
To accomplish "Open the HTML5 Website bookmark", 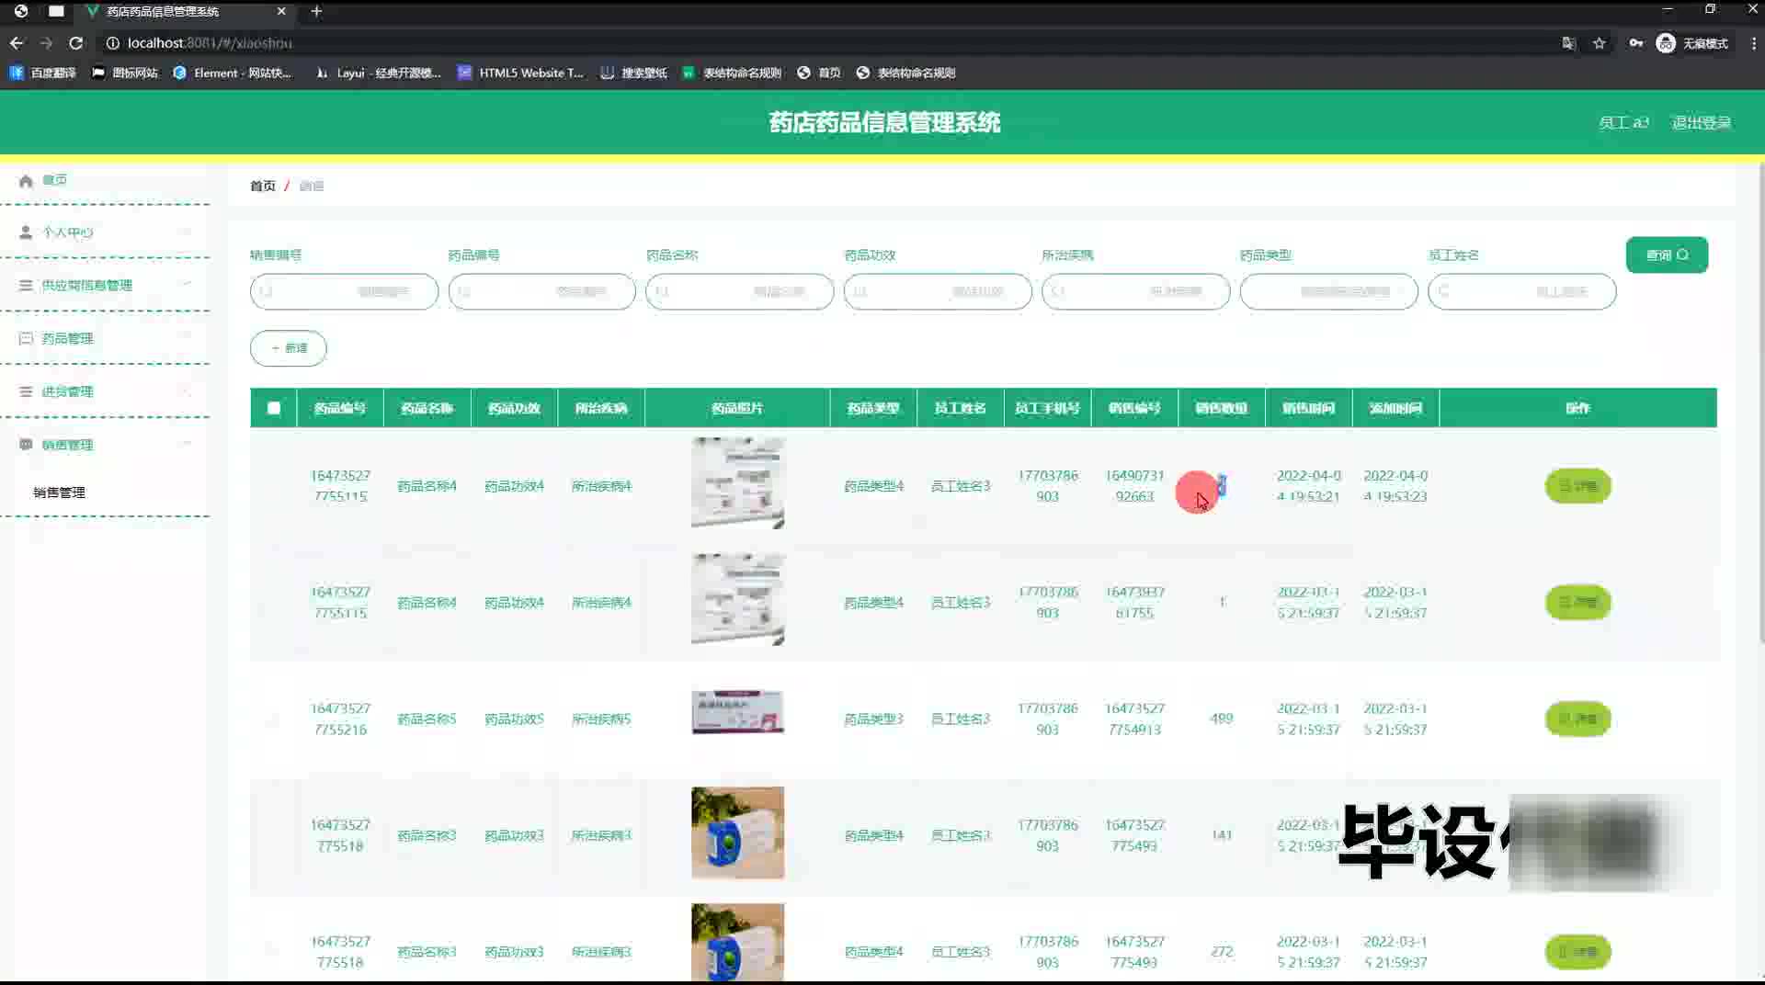I will [x=520, y=73].
